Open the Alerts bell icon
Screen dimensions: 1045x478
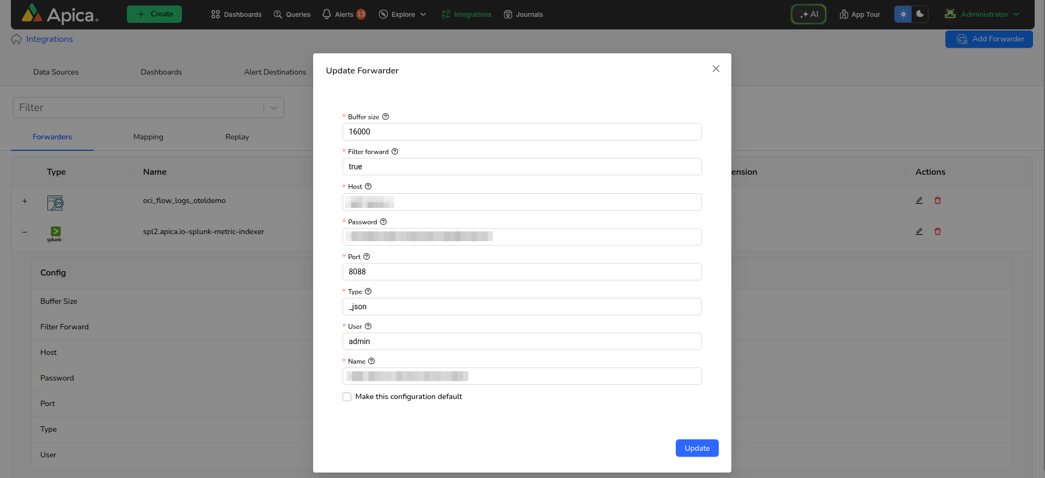tap(327, 14)
